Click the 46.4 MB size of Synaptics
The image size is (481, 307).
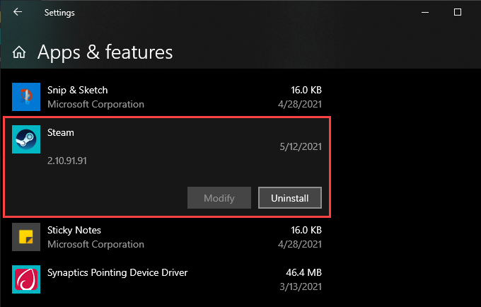303,272
